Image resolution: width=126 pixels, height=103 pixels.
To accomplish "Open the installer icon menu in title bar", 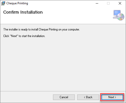I will click(x=3, y=3).
